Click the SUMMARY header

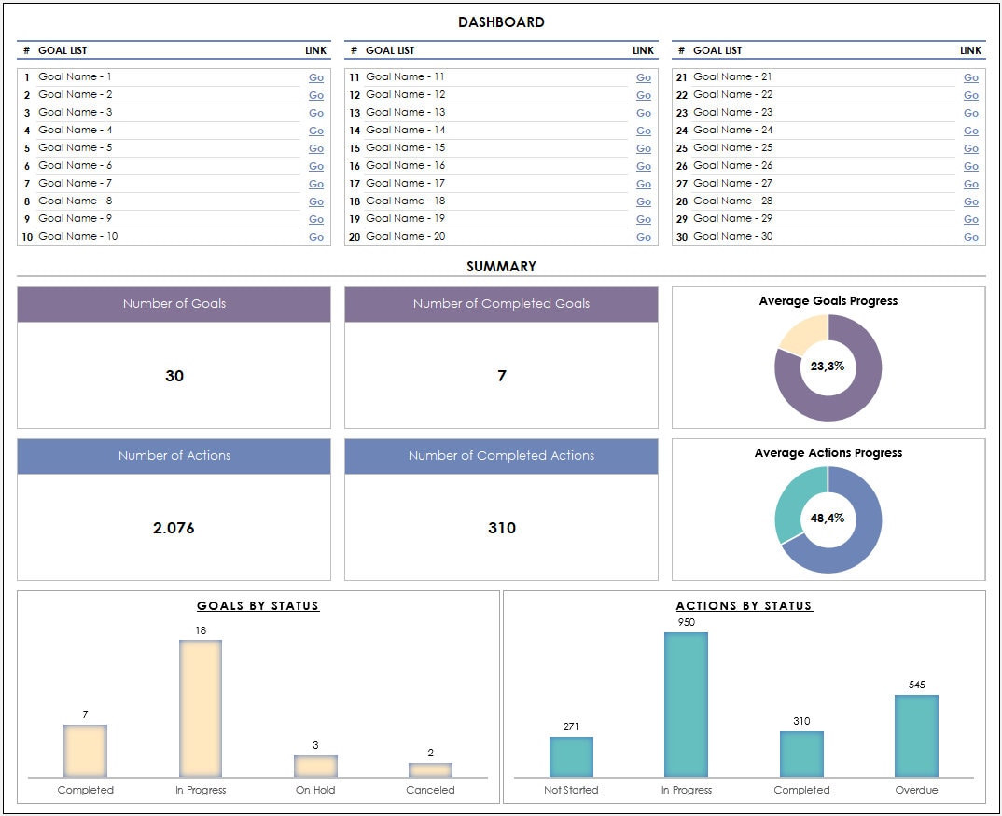500,266
